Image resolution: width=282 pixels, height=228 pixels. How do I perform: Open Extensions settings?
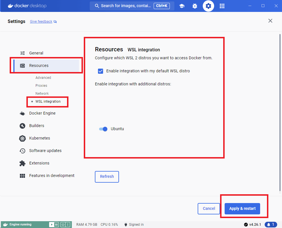pyautogui.click(x=39, y=163)
